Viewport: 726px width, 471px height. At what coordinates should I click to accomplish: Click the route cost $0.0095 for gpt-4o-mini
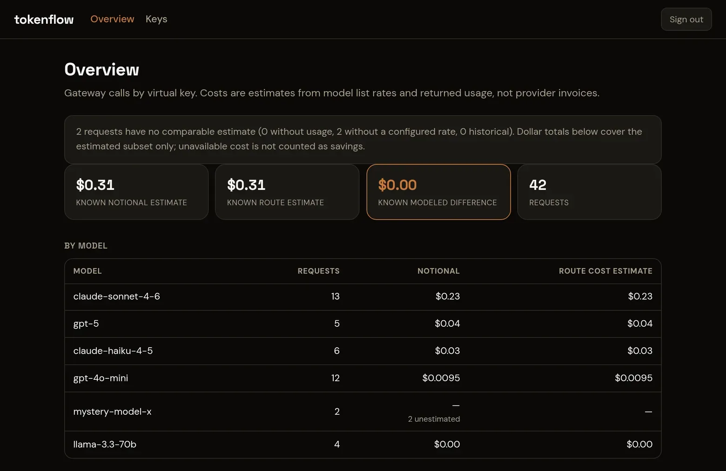633,378
